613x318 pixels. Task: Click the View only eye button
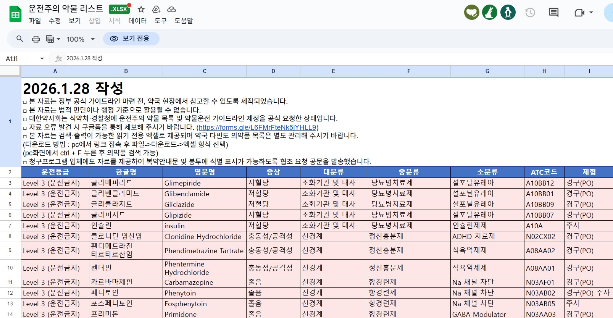131,39
